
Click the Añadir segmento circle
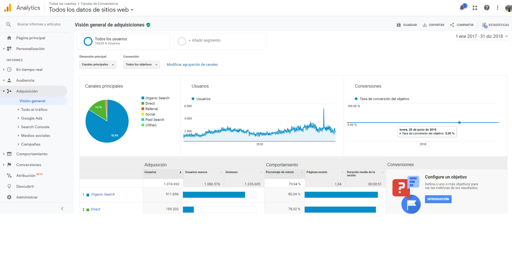(182, 41)
